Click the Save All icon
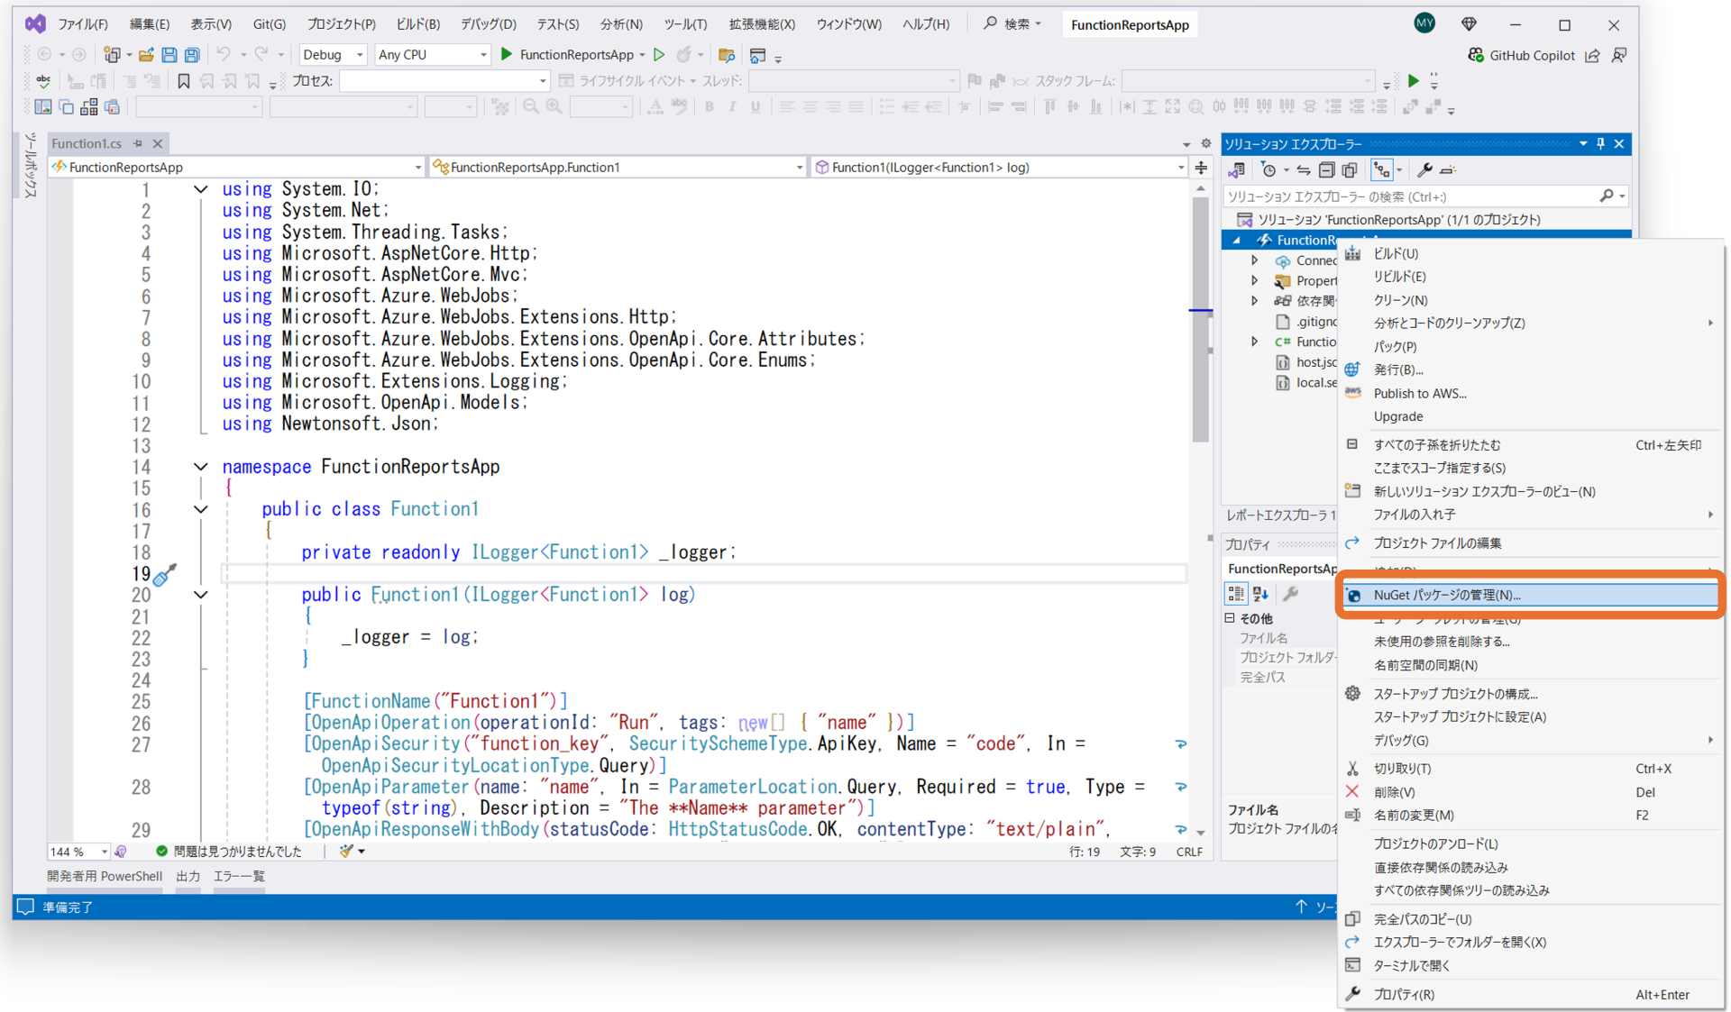Screen dimensions: 1731x1012 tap(192, 55)
